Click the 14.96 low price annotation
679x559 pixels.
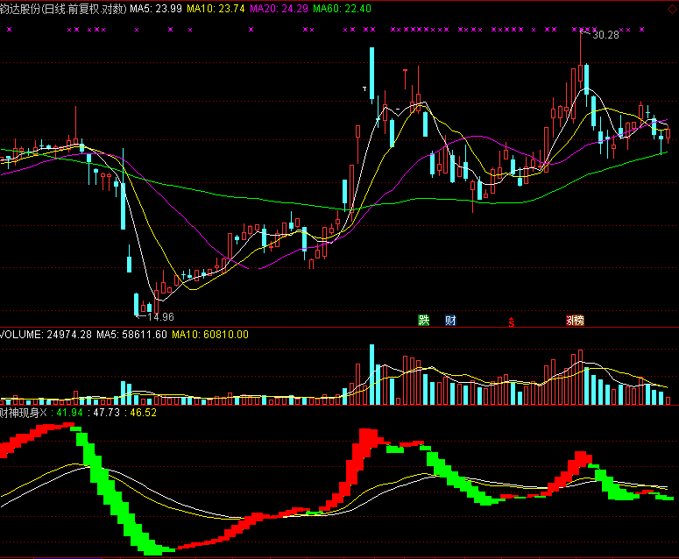pyautogui.click(x=160, y=317)
